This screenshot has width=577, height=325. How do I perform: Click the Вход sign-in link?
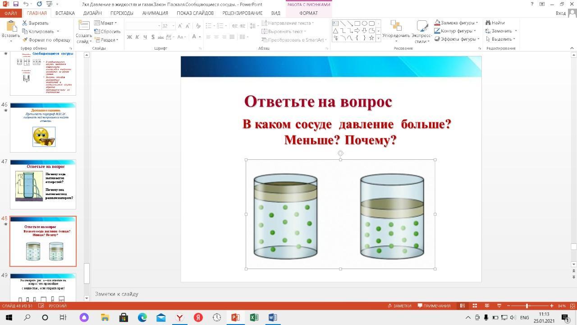coord(560,13)
